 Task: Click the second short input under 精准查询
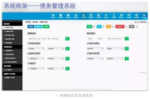click(x=100, y=39)
